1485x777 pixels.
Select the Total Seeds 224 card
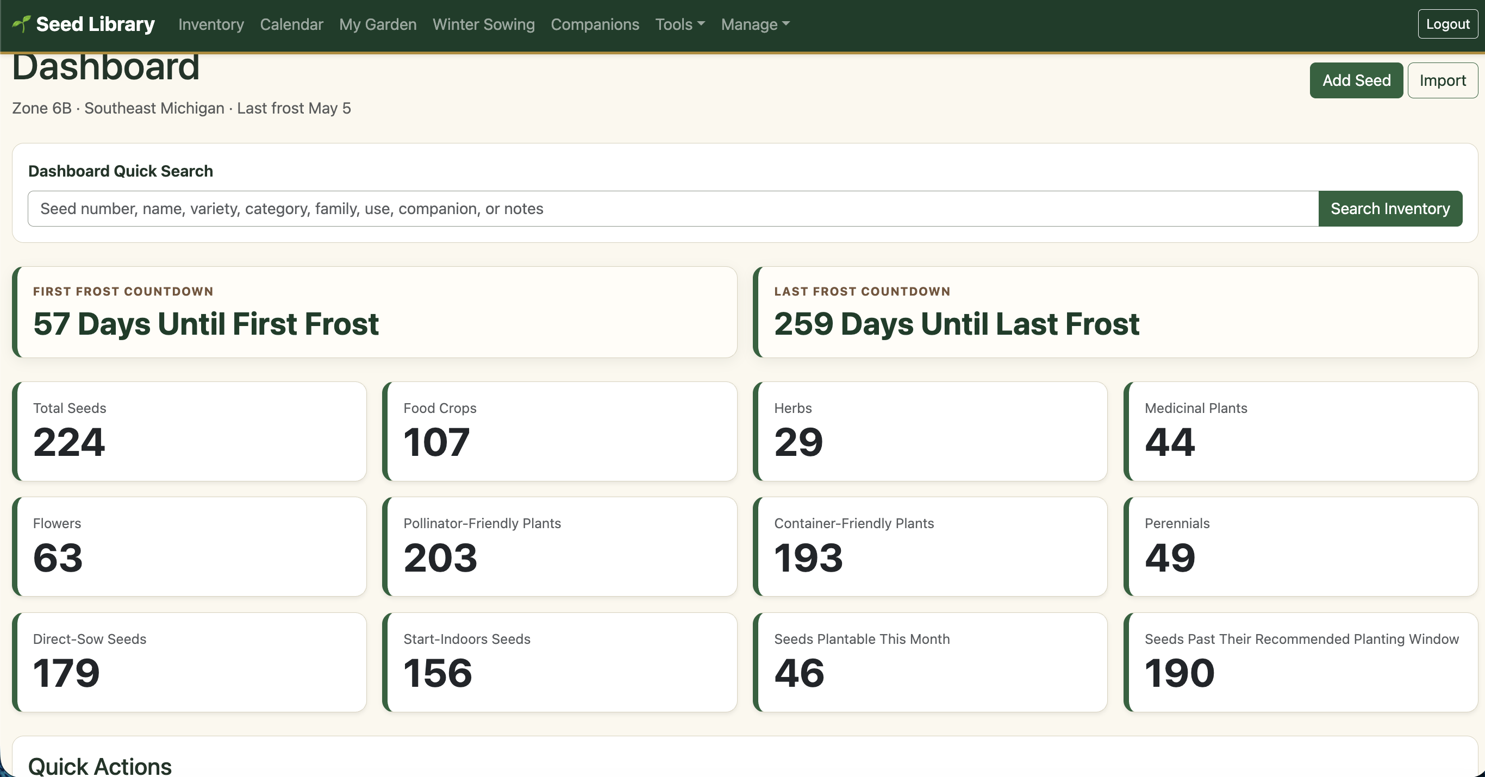point(189,431)
